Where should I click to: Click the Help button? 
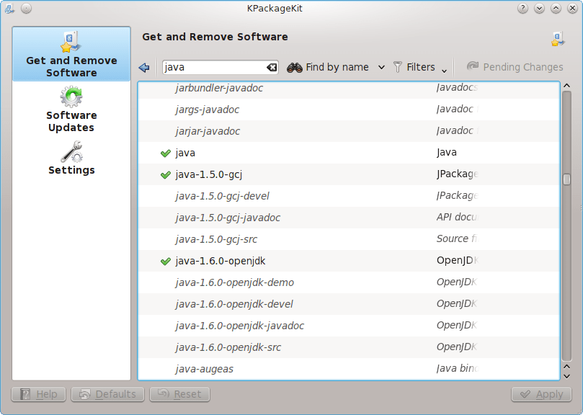pyautogui.click(x=39, y=394)
